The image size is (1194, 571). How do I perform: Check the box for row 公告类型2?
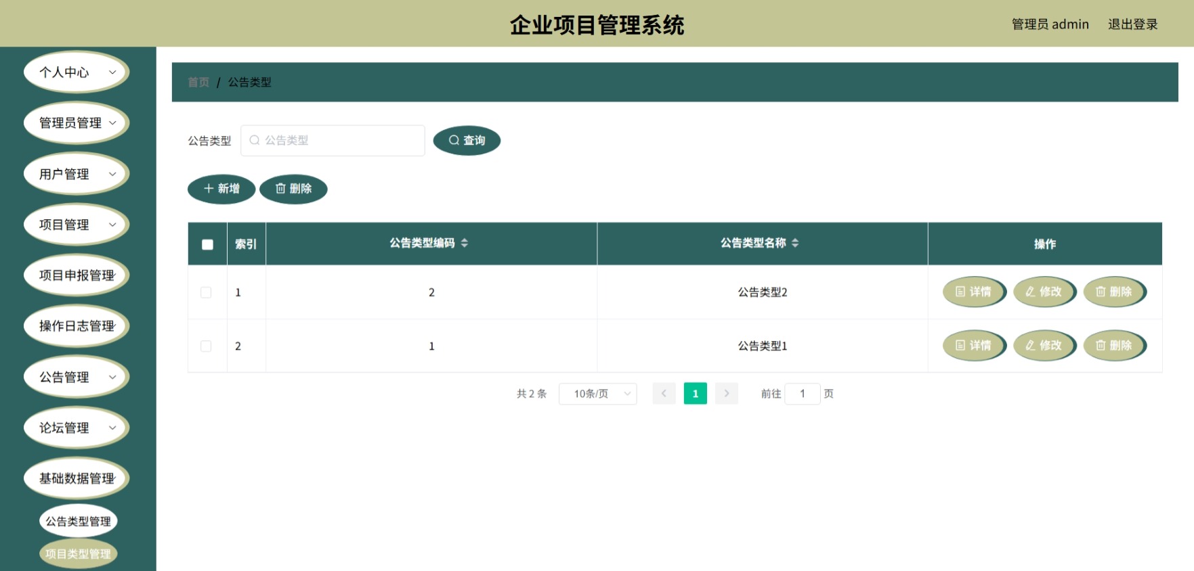coord(206,292)
